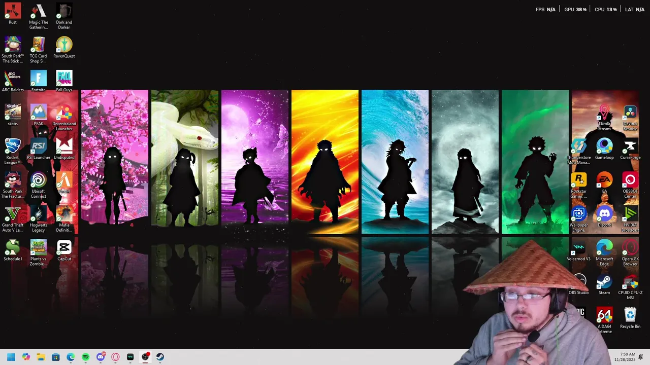650x365 pixels.
Task: Select the OBSBOT Center icon
Action: pos(630,186)
